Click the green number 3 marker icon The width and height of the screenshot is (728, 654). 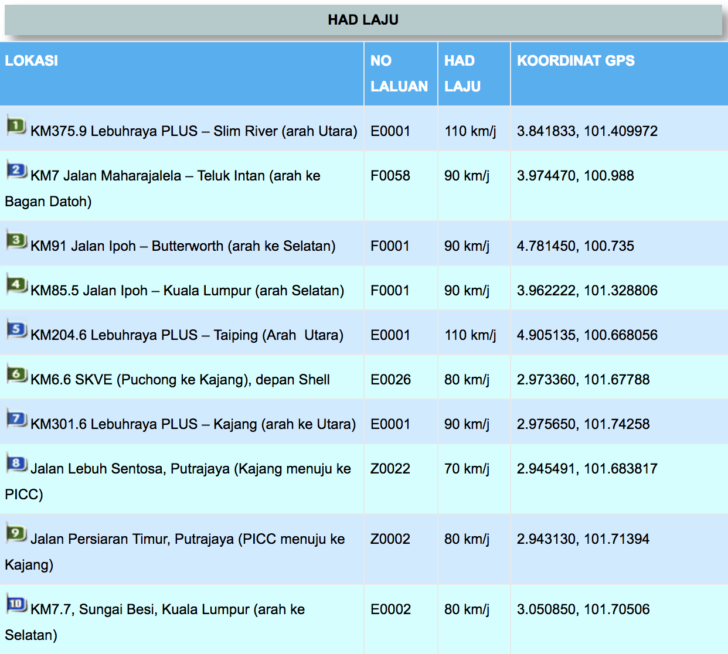coord(16,240)
